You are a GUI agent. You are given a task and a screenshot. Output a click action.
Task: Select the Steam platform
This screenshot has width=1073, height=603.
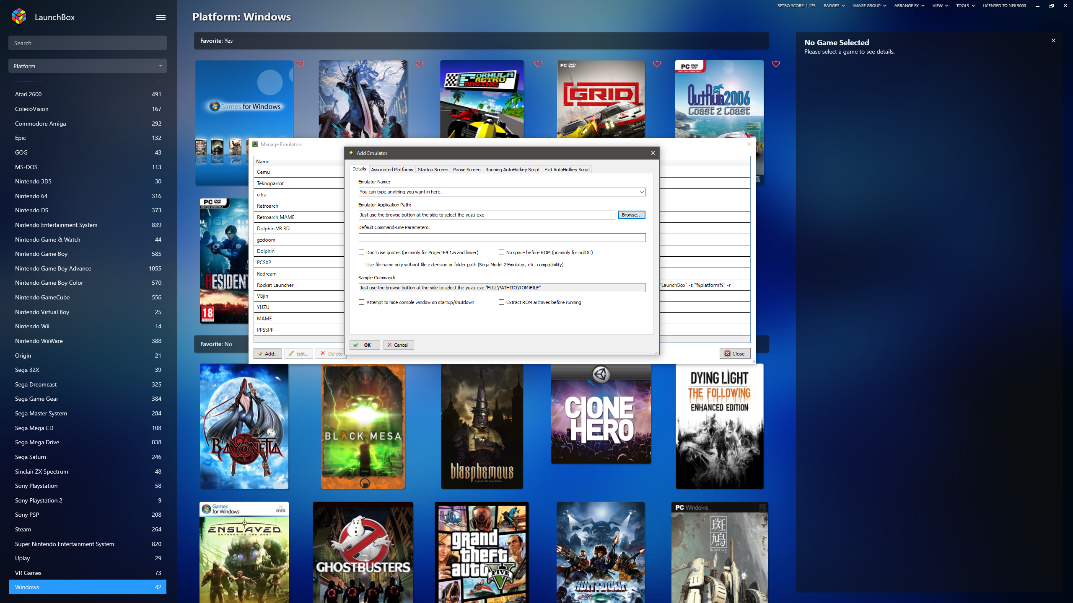pos(88,529)
